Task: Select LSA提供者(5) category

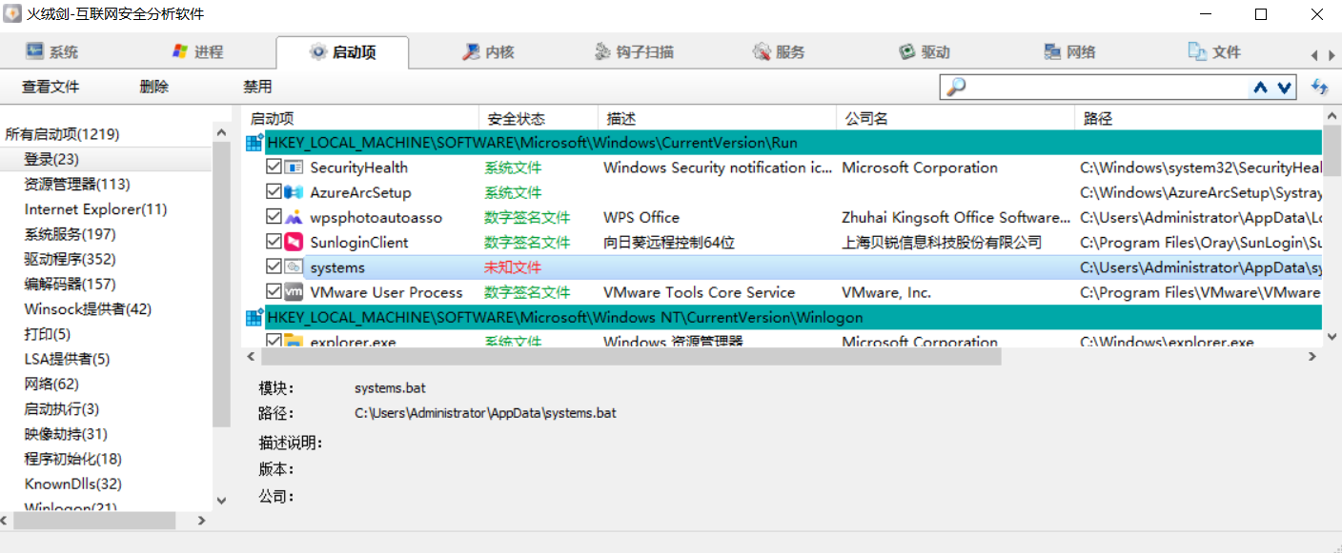Action: coord(67,359)
